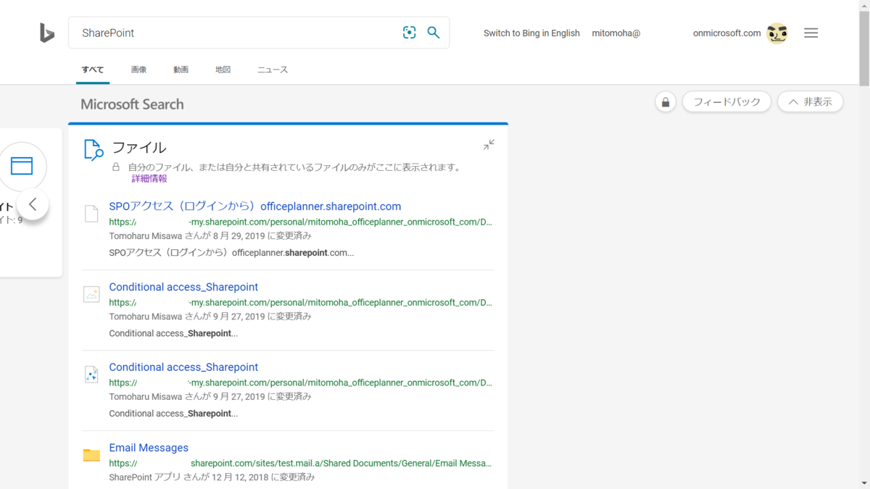Click Switch to Bing in English
The image size is (870, 489).
coord(531,33)
